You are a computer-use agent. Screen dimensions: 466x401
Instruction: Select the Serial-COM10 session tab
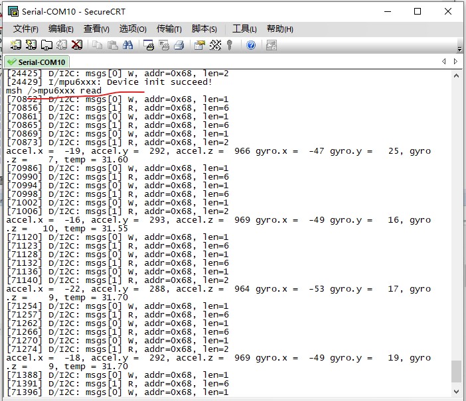click(37, 62)
